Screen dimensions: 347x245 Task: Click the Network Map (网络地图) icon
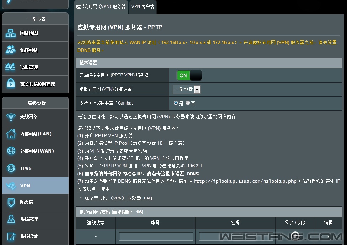pos(11,33)
